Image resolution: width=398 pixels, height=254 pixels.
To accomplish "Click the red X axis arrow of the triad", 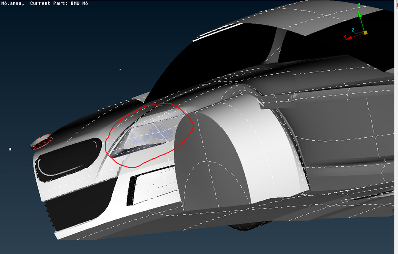I will tap(350, 38).
